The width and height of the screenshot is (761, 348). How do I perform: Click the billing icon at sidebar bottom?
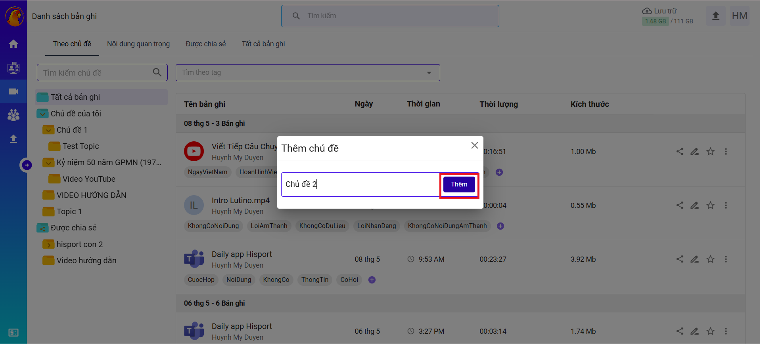pos(13,333)
